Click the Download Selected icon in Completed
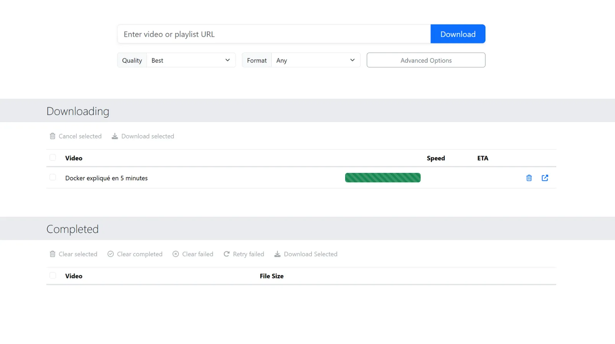The width and height of the screenshot is (615, 344). [x=277, y=254]
